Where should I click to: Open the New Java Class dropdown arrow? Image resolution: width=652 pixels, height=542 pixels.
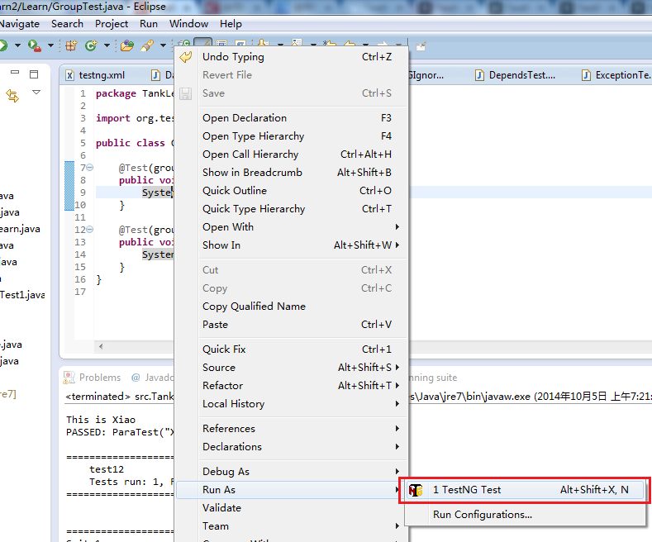107,45
